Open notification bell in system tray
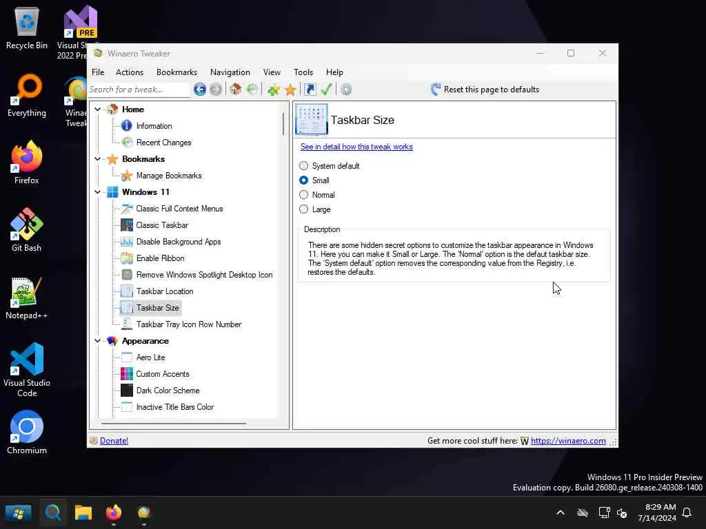This screenshot has height=529, width=706. [687, 512]
